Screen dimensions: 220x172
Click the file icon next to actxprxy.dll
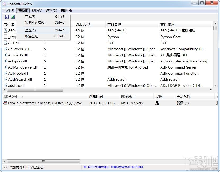pyautogui.click(x=6, y=61)
